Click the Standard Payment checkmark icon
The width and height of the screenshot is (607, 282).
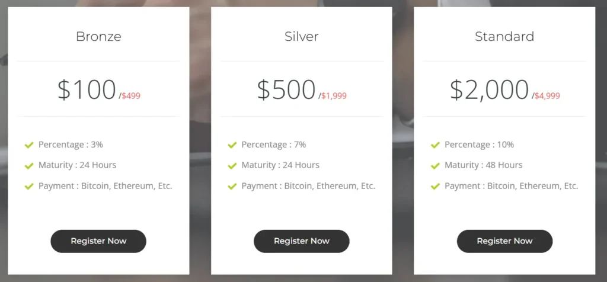click(436, 186)
